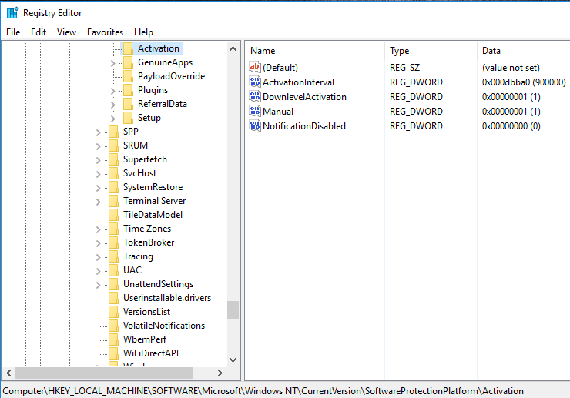Click the TokenBroker folder icon

(113, 242)
